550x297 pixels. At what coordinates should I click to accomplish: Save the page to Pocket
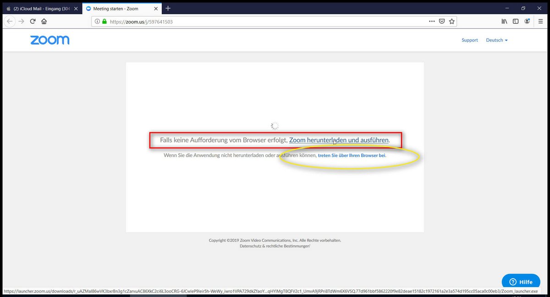[x=442, y=21]
